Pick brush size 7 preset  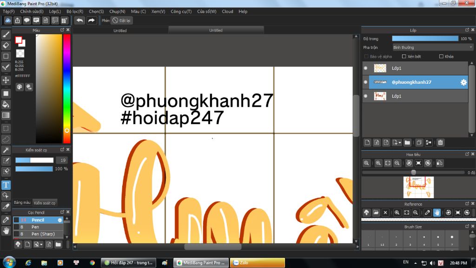pos(452,239)
